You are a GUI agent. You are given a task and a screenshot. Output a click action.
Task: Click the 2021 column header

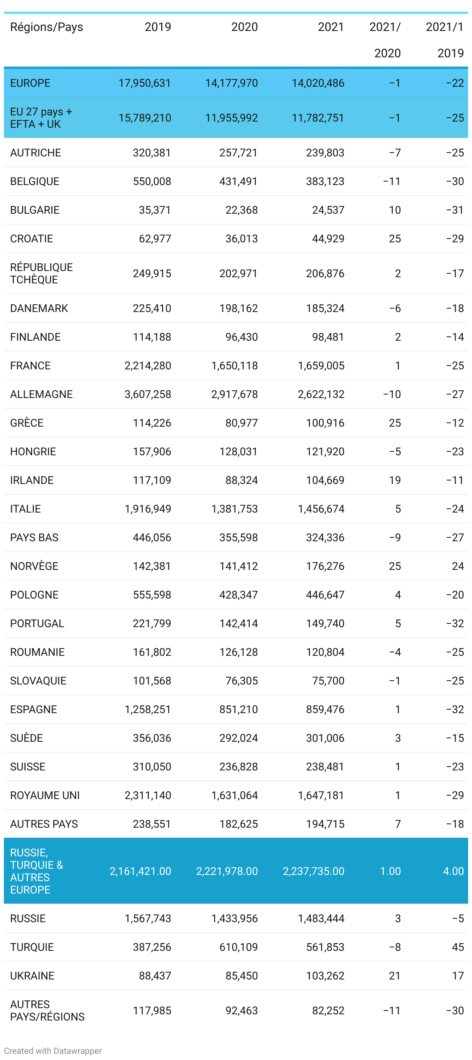pyautogui.click(x=330, y=27)
